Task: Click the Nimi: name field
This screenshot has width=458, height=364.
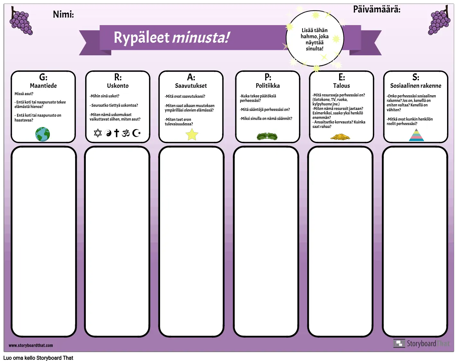Action: click(x=63, y=14)
